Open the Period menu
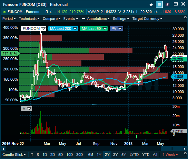This screenshot has height=159, width=188. (x=9, y=19)
